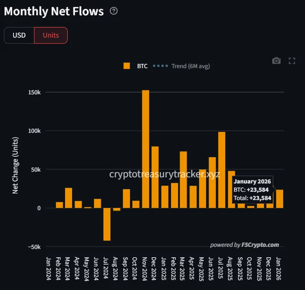The width and height of the screenshot is (305, 290).
Task: Toggle BTC series in legend
Action: [142, 66]
